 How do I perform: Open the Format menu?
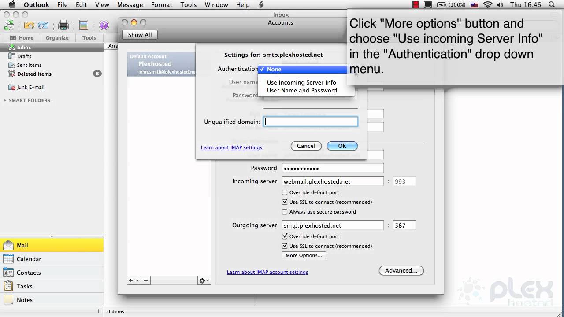tap(162, 5)
